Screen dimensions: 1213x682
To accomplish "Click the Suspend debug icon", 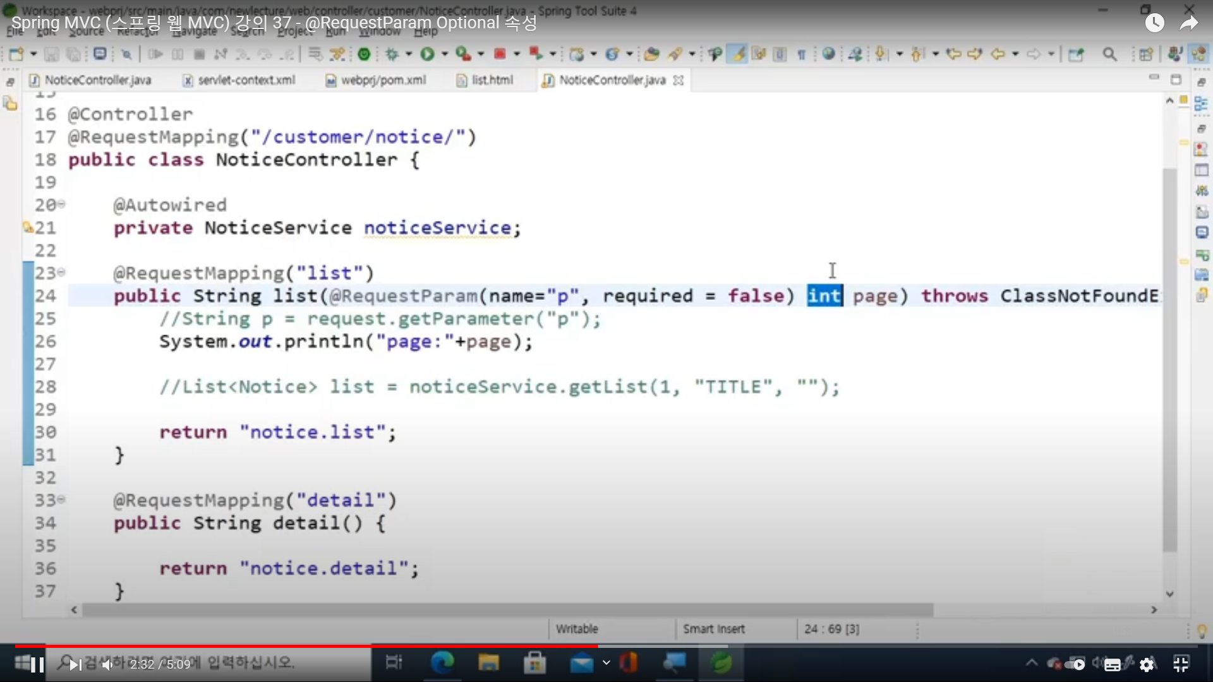I will (x=178, y=54).
